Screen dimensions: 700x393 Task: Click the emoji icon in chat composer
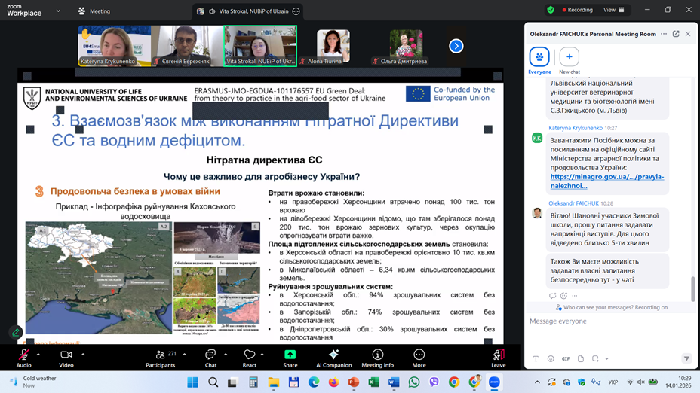(551, 359)
